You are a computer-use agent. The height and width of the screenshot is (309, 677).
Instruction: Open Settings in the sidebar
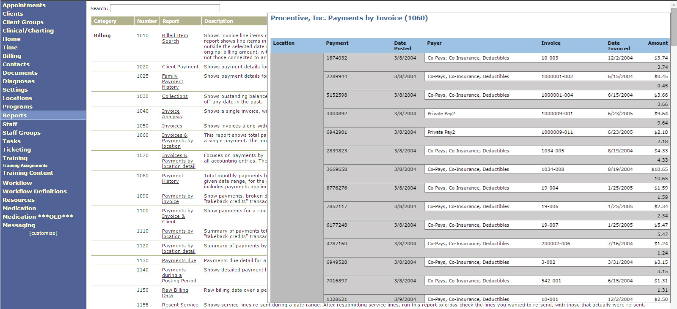tap(15, 89)
